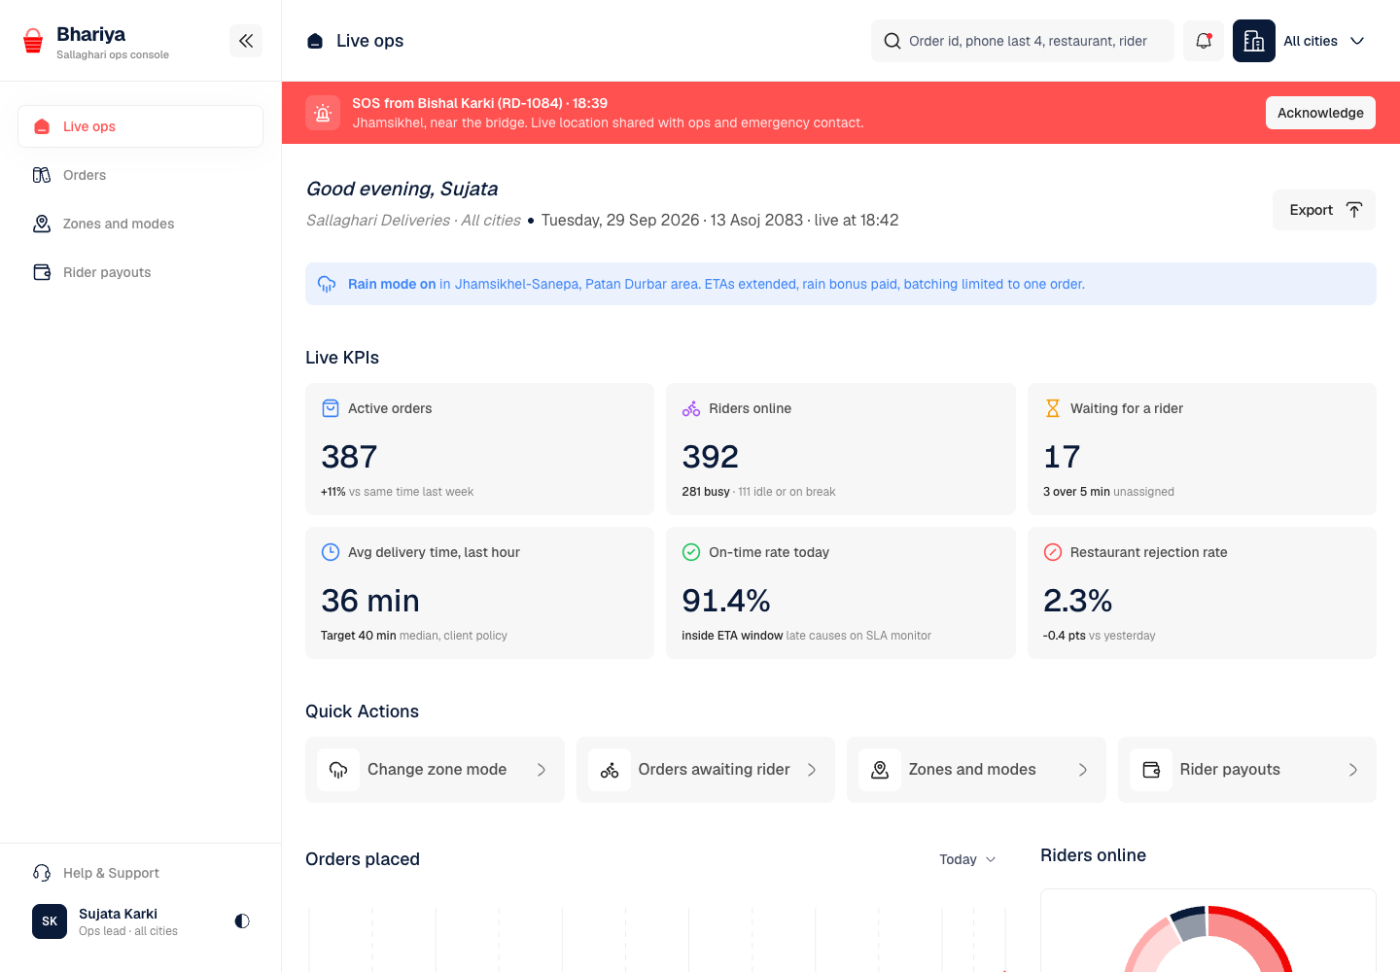This screenshot has width=1400, height=972.
Task: Toggle dark/light theme contrast icon
Action: 242,921
